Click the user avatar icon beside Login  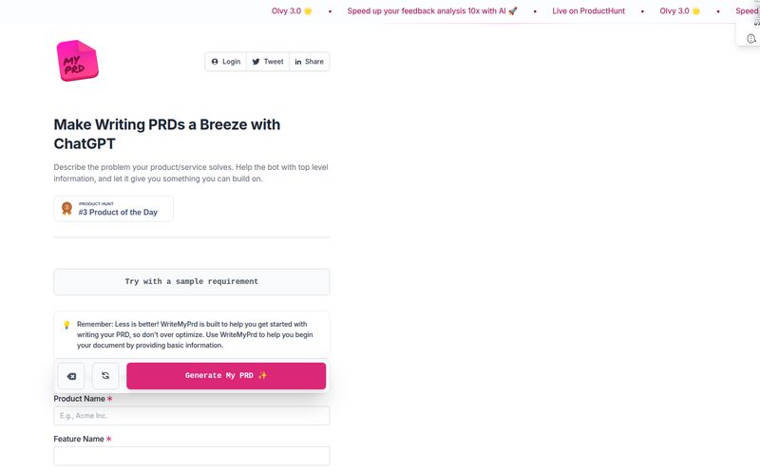click(215, 62)
